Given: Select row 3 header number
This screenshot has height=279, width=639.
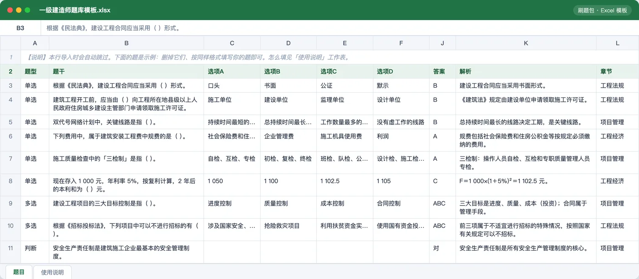Looking at the screenshot, I should coord(10,85).
